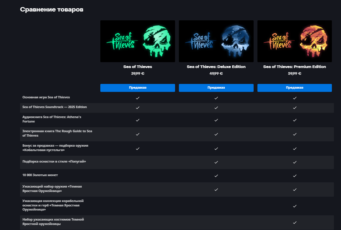Select the 59,99 € price
The height and width of the screenshot is (230, 341).
(295, 74)
